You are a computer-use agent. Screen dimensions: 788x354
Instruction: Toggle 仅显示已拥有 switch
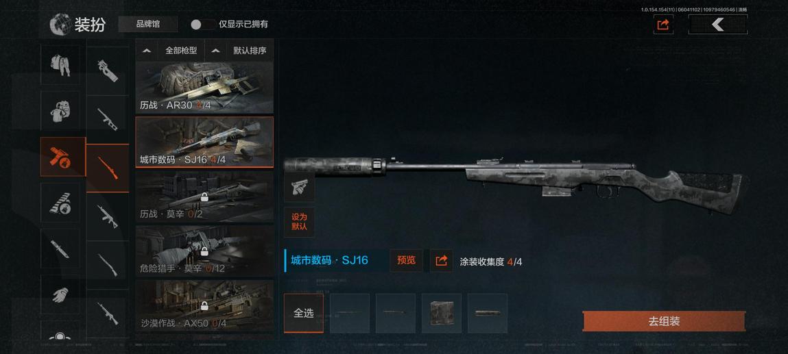(202, 24)
